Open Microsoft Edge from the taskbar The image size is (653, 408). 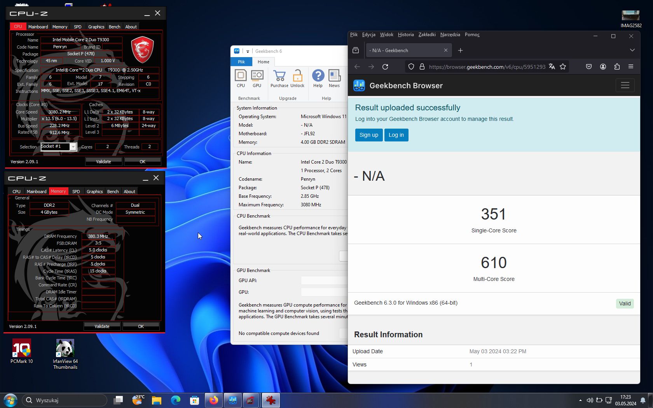point(176,400)
